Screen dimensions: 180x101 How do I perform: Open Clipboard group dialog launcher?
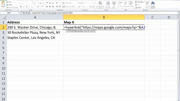point(18,10)
